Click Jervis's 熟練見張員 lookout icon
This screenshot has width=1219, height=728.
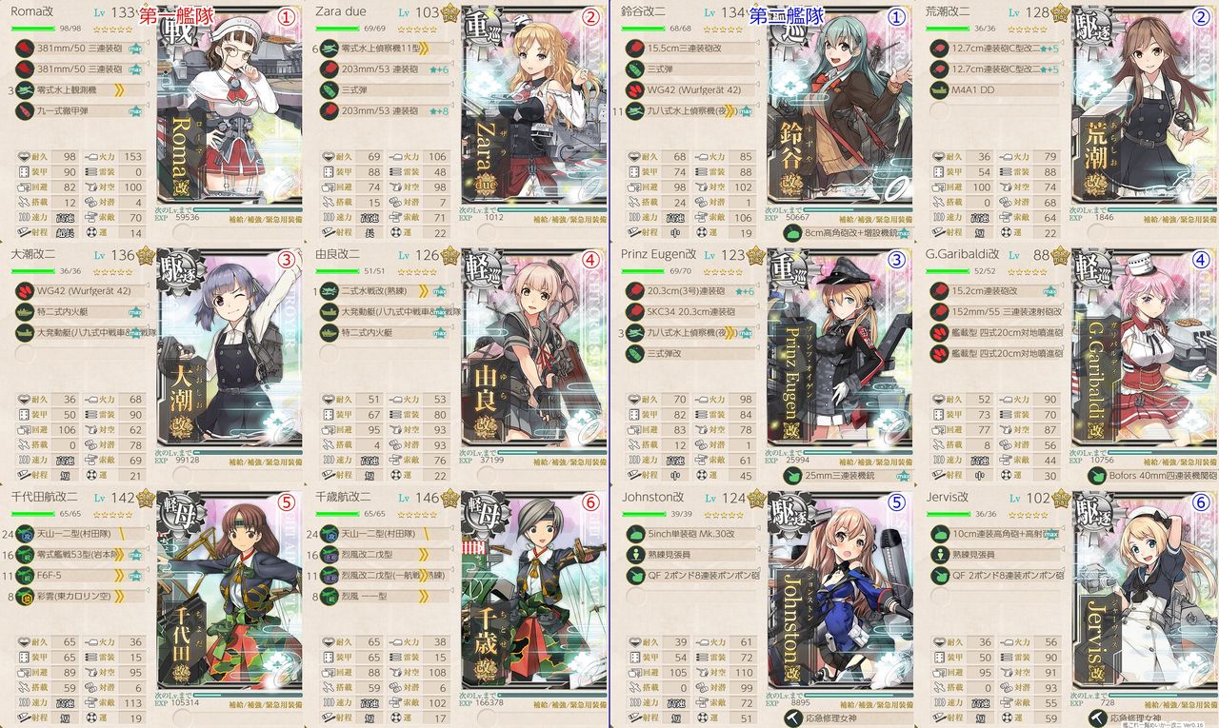(940, 554)
